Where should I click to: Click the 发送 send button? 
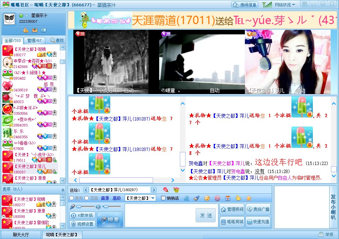click(205, 216)
